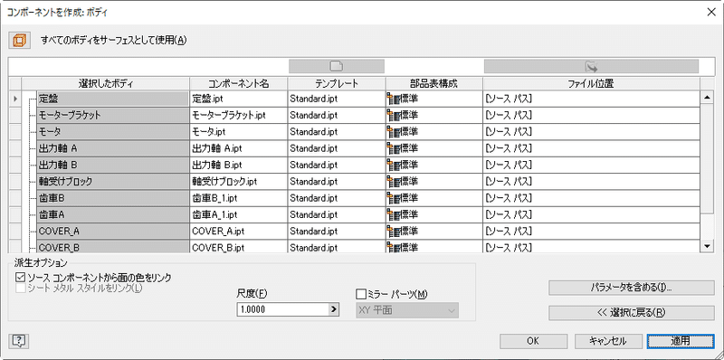Close the コンポーネントを作成 dialog

coord(710,13)
